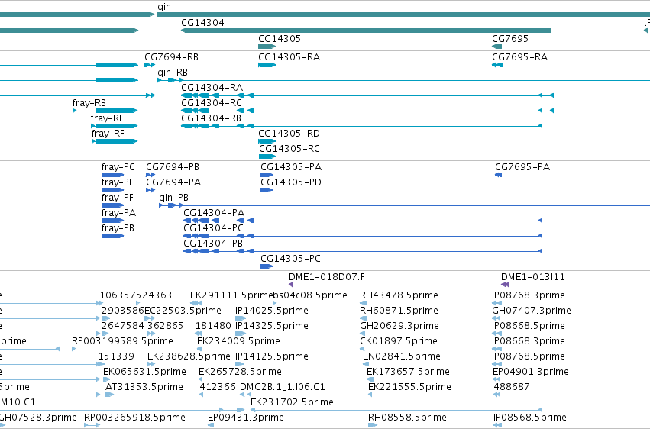
Task: Select transcript CG14304-RC
Action: click(x=212, y=103)
